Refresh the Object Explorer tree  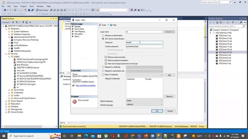coord(27,22)
